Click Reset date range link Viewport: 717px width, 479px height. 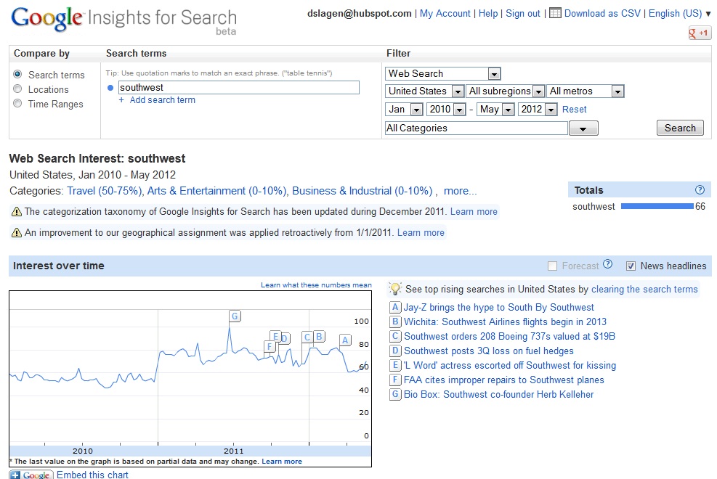(x=575, y=109)
